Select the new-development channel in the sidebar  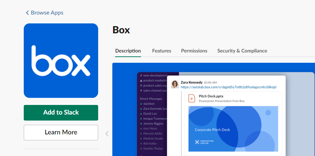click(x=154, y=76)
